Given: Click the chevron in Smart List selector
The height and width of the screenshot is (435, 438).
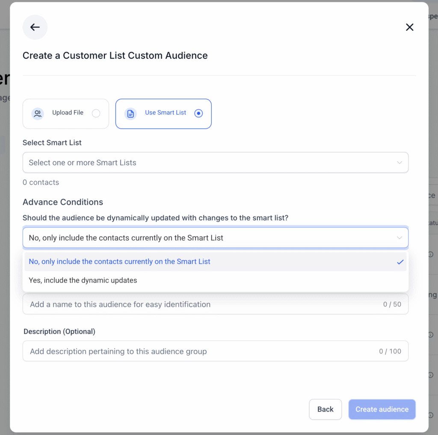Looking at the screenshot, I should tap(400, 163).
